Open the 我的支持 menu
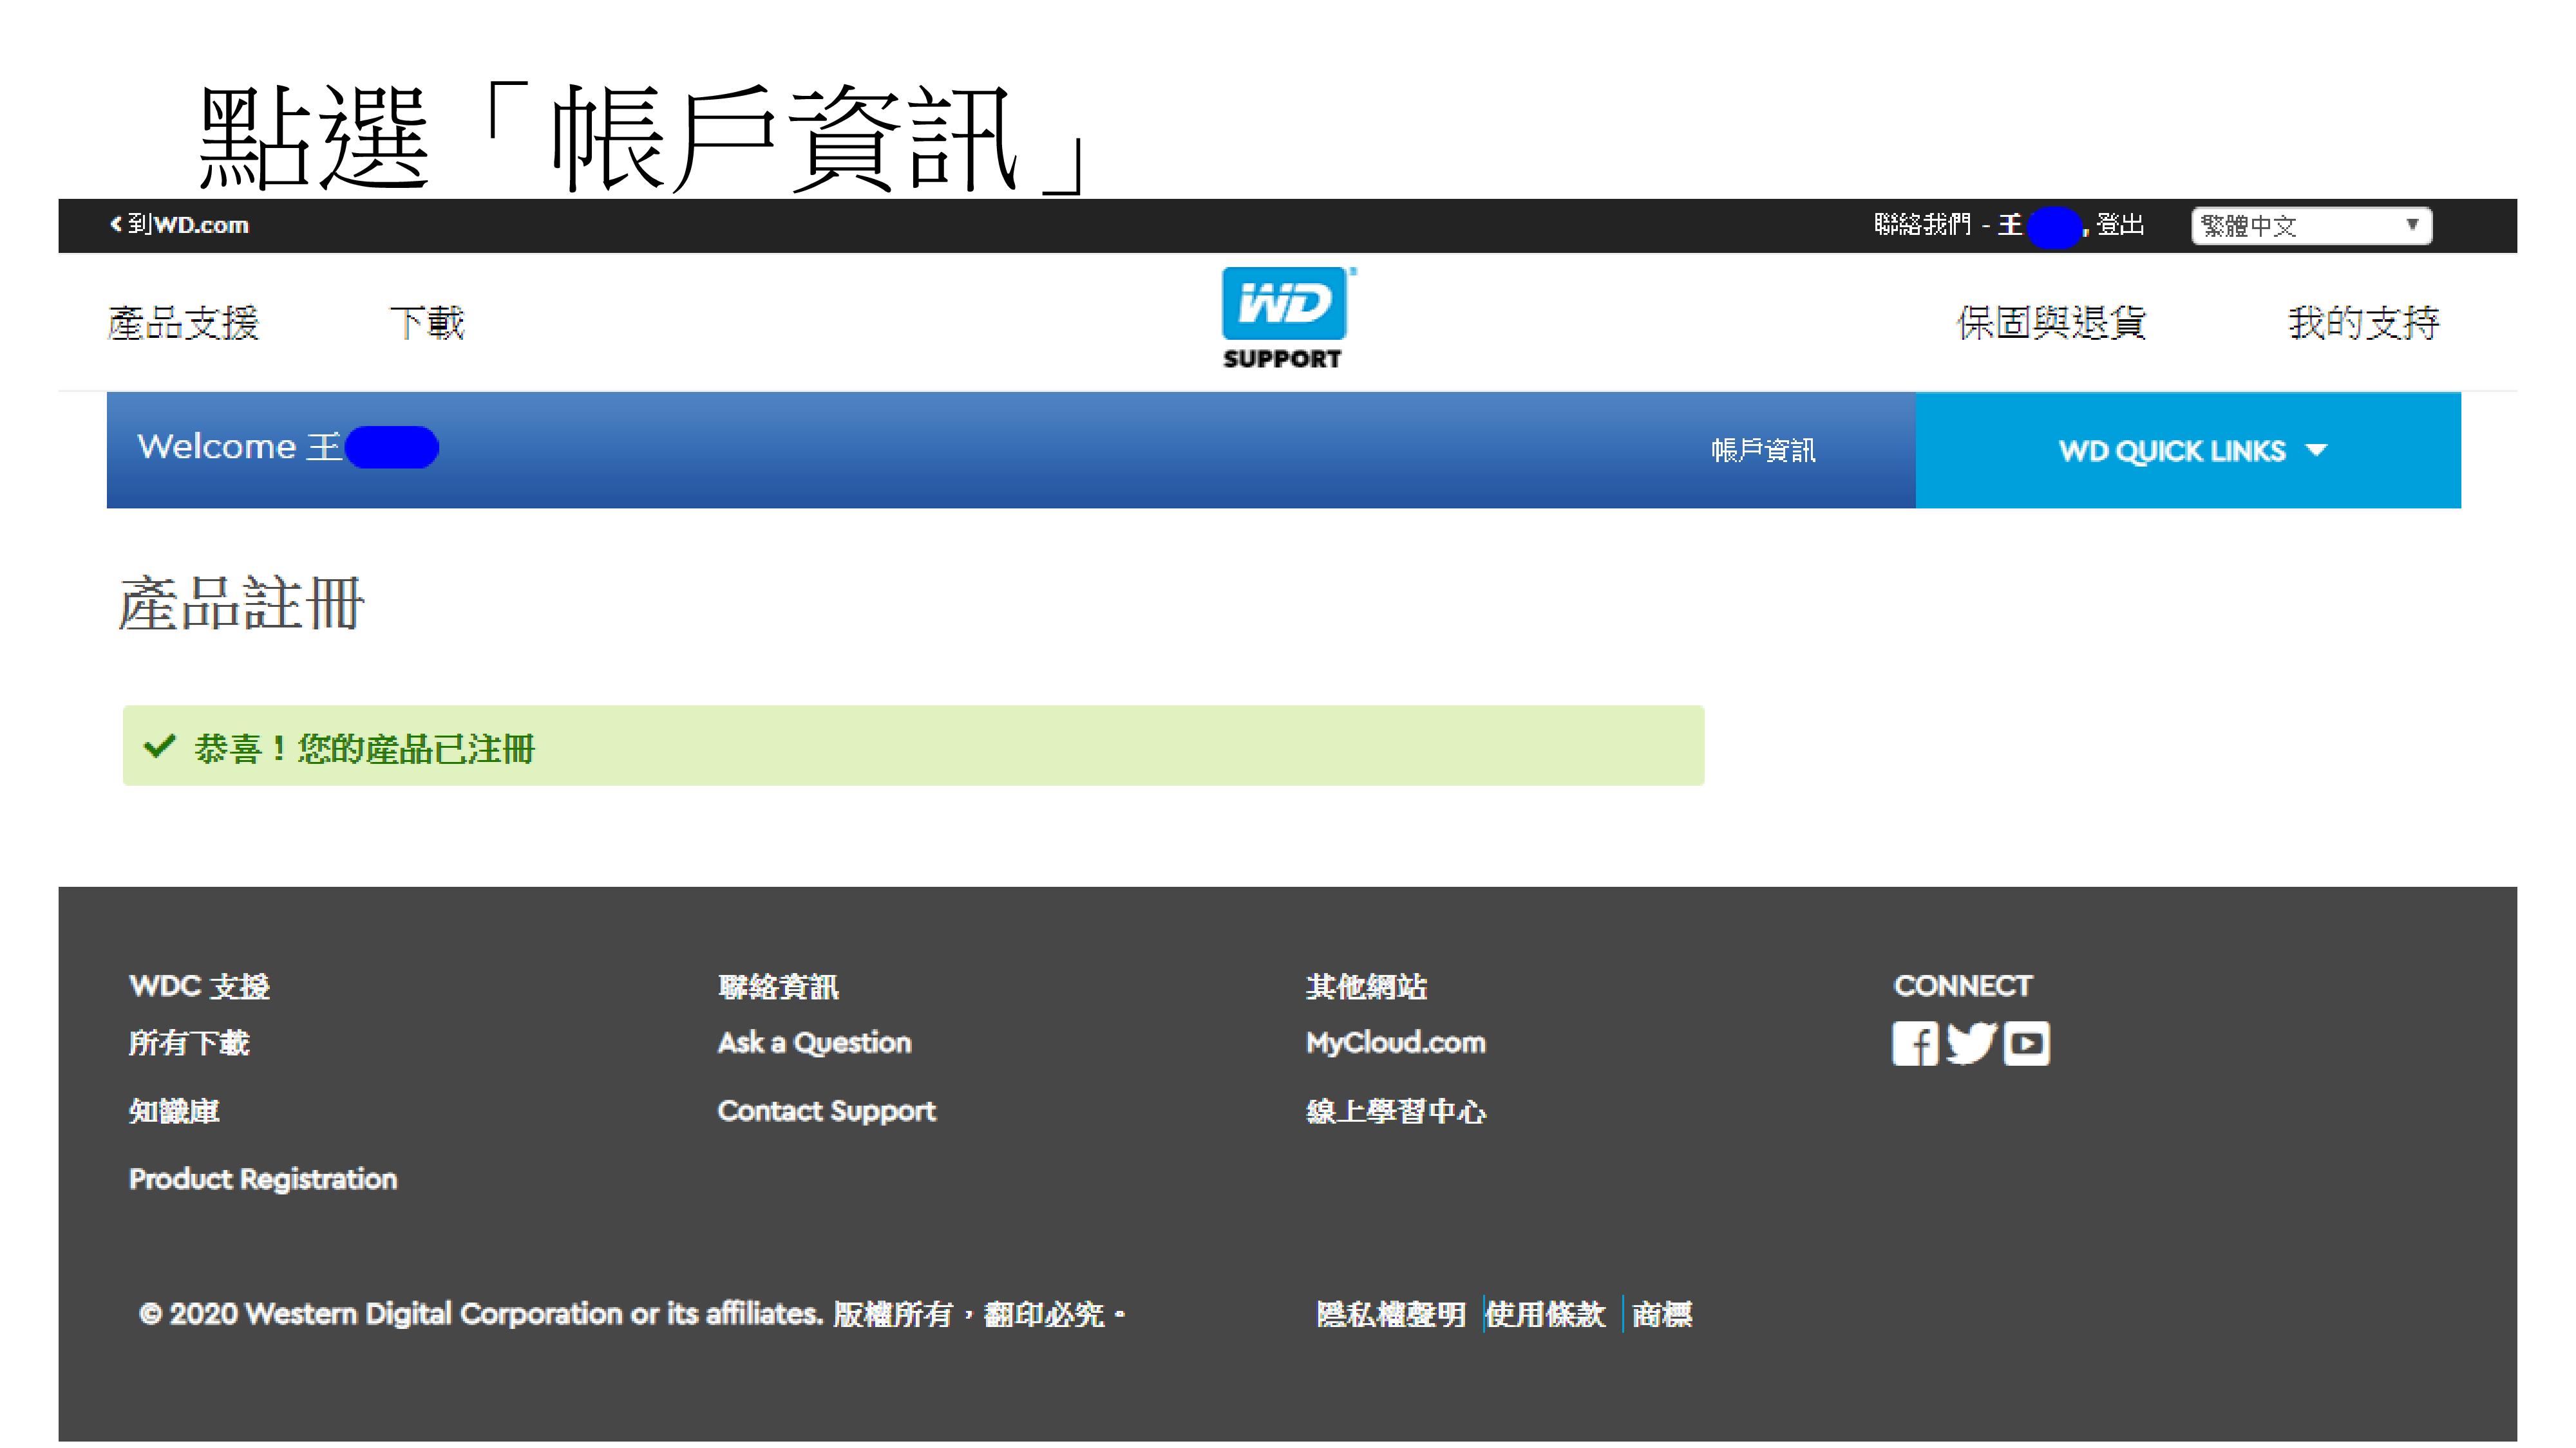 click(x=2363, y=323)
